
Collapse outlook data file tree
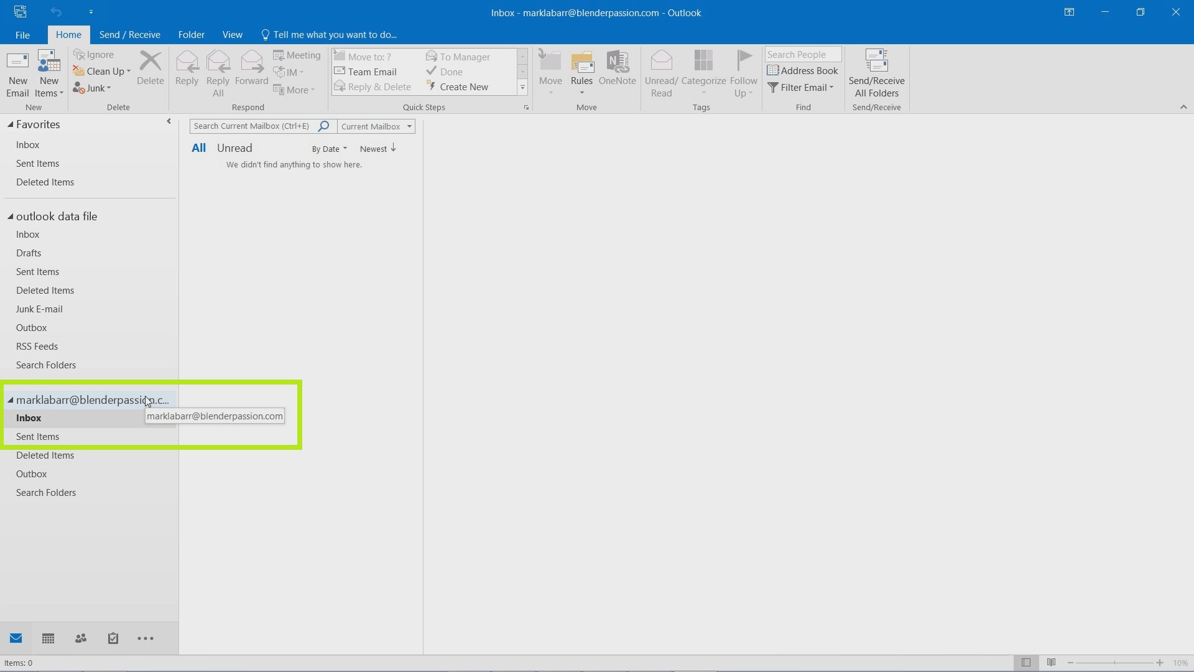(x=11, y=217)
